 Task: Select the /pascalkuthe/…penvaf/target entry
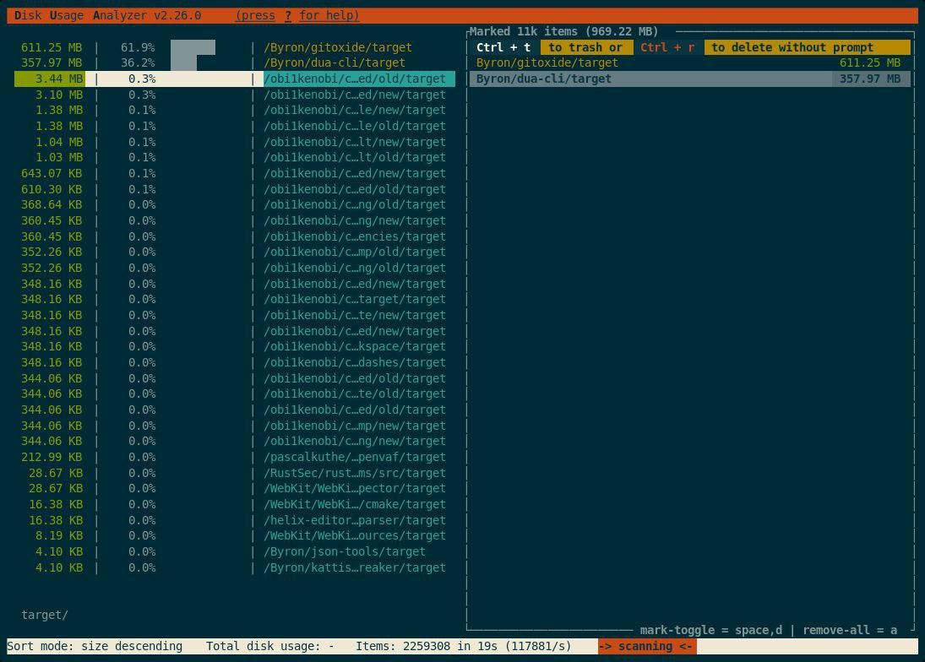coord(355,457)
